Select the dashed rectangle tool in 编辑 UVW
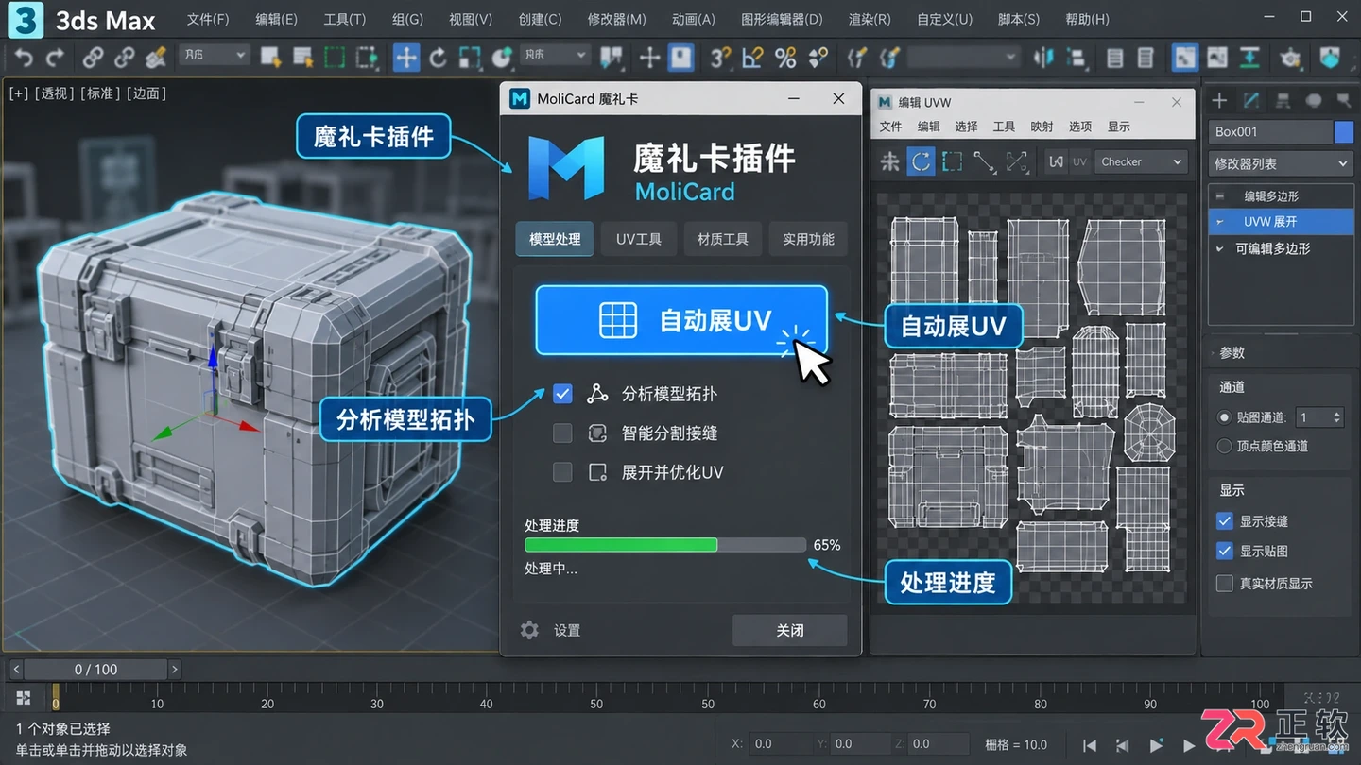 tap(953, 161)
